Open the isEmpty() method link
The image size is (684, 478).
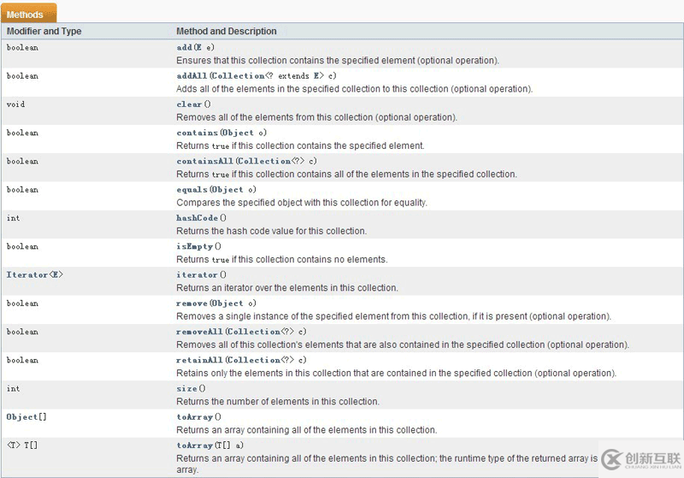(193, 246)
